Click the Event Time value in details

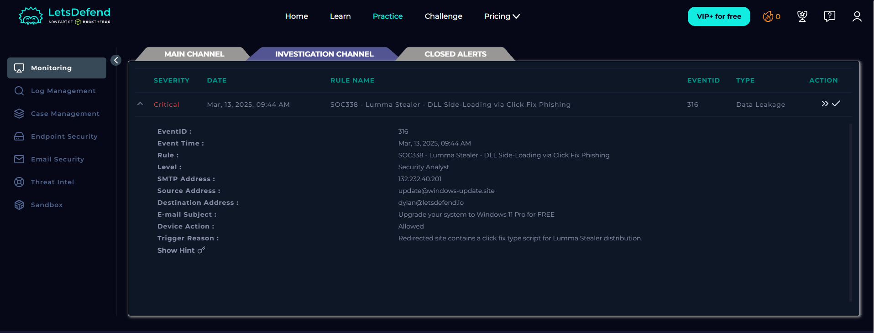click(x=434, y=143)
